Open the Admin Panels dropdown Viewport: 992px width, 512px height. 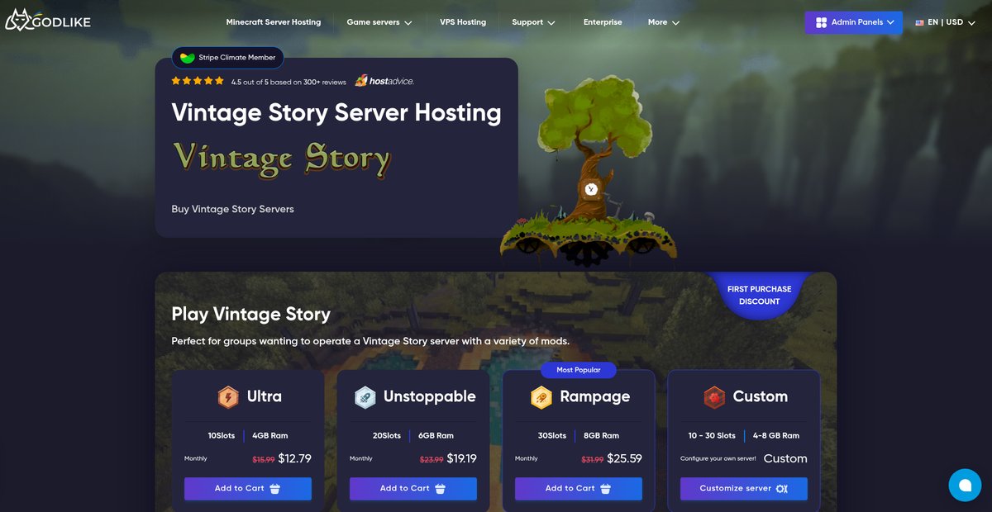click(854, 22)
